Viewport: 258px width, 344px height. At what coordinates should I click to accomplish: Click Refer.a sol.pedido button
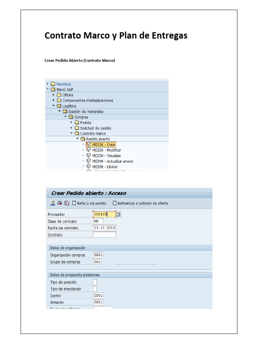pos(89,203)
